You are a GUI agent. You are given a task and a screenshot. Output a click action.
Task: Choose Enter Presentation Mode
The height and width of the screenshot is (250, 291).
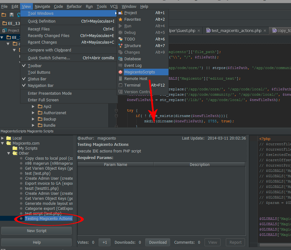click(x=69, y=93)
